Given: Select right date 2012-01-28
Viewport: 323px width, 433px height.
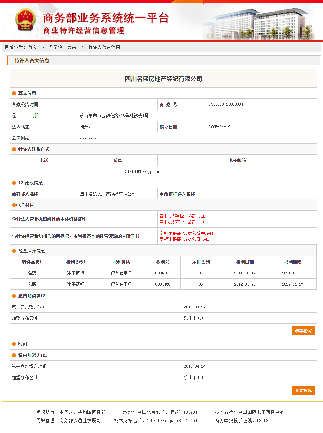Looking at the screenshot, I should tap(245, 284).
